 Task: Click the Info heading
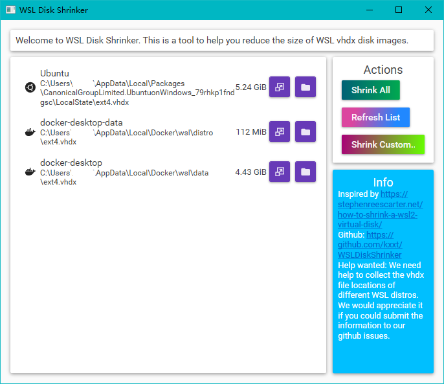coord(383,182)
